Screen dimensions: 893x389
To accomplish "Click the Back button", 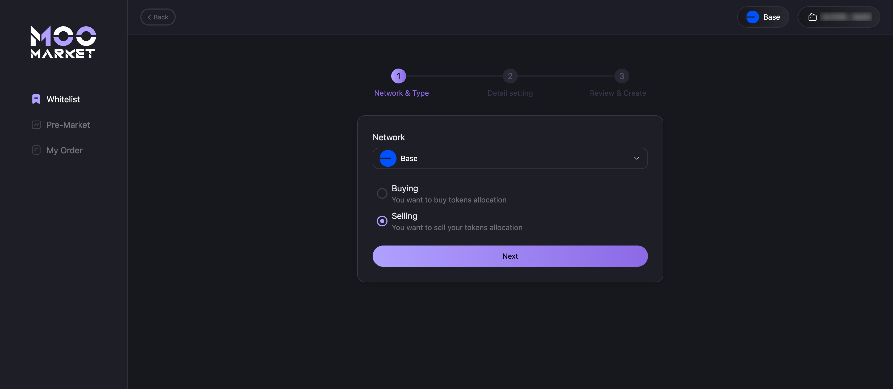I will pos(158,17).
